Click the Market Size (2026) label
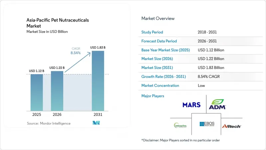The width and height of the screenshot is (266, 150). tap(157, 59)
